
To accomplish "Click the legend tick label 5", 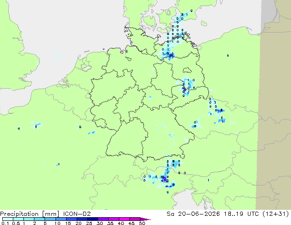I will 45,223.
